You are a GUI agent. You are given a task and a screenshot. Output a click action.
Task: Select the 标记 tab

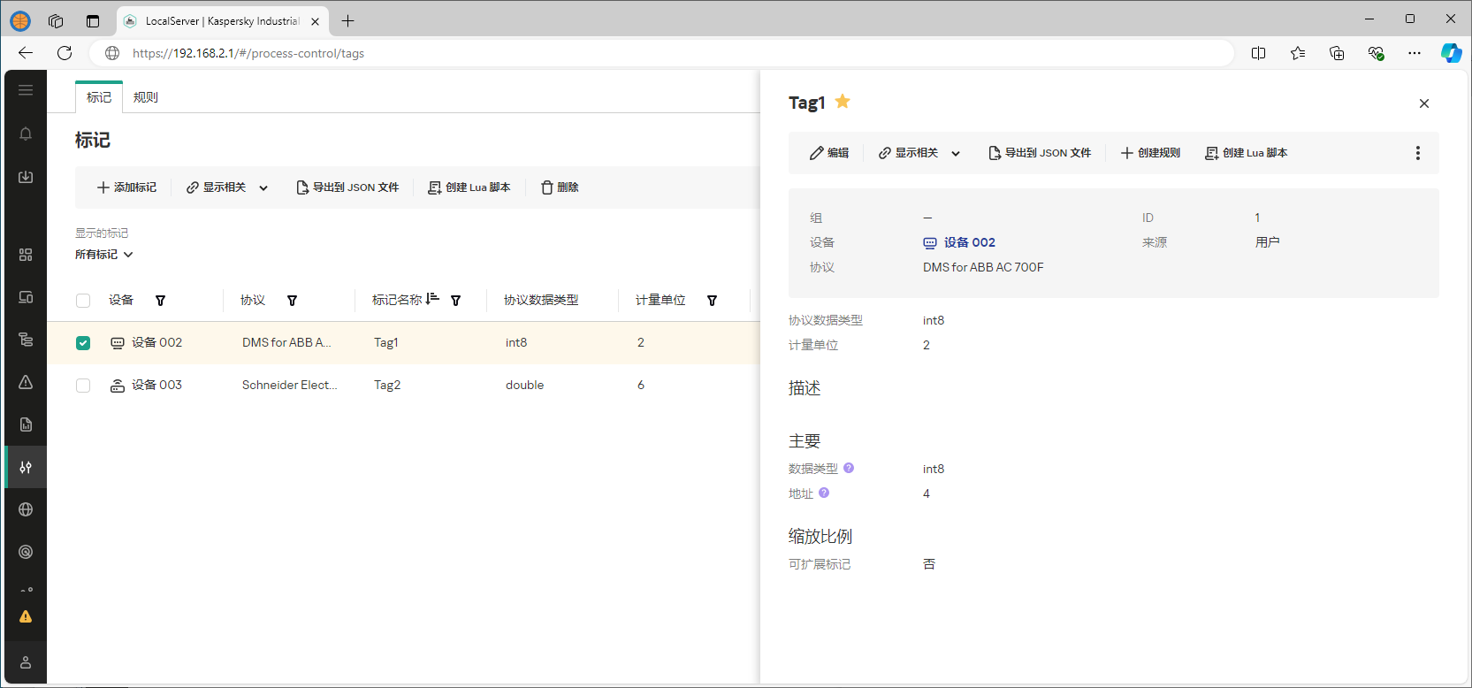(99, 97)
